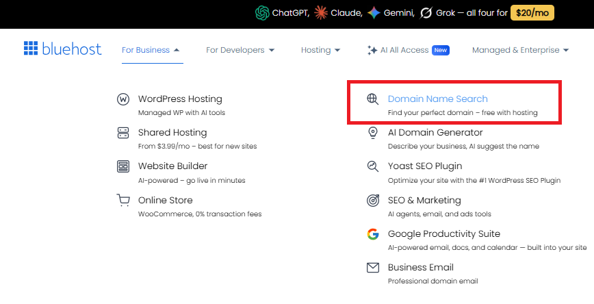The height and width of the screenshot is (304, 594).
Task: Open the For Developers menu label
Action: (x=235, y=50)
